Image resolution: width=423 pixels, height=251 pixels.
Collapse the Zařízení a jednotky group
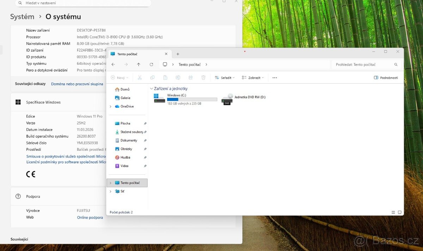(152, 89)
